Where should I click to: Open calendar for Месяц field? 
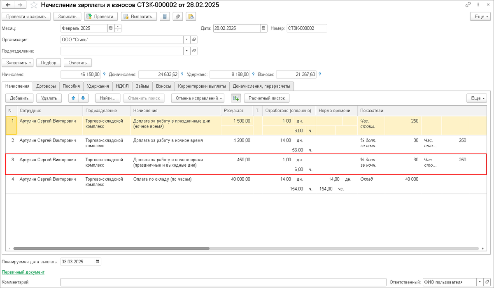pos(110,28)
